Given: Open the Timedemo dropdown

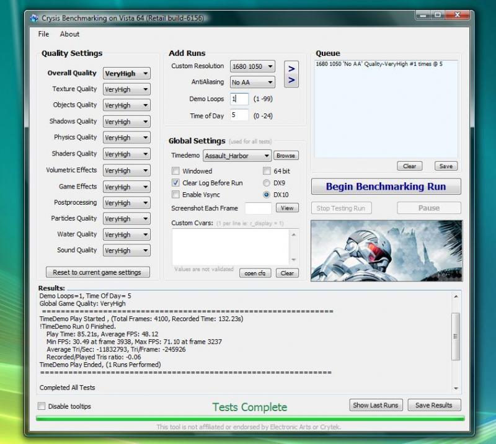Looking at the screenshot, I should click(x=237, y=156).
